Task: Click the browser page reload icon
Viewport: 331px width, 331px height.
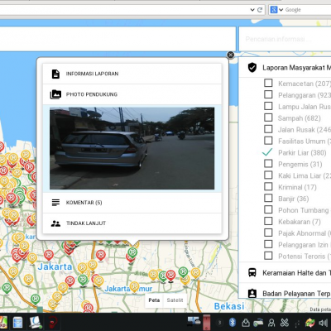Action: pyautogui.click(x=260, y=10)
